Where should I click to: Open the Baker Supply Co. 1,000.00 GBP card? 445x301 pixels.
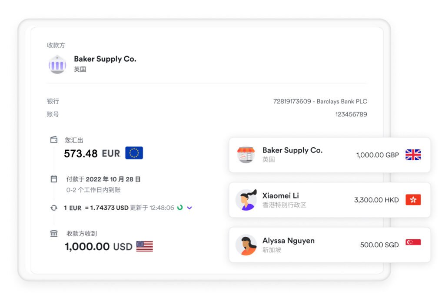(x=329, y=155)
